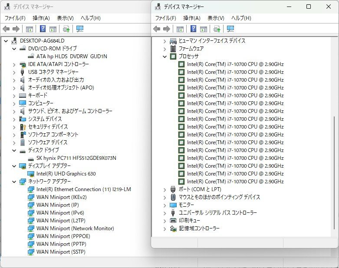
Task: Click the Back arrow in the left window toolbar
Action: (x=6, y=29)
